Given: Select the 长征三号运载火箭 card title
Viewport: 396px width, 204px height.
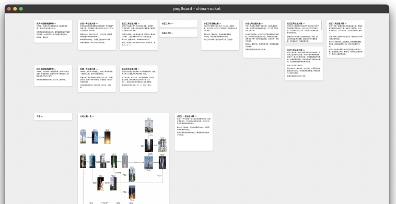Looking at the screenshot, I should [211, 23].
